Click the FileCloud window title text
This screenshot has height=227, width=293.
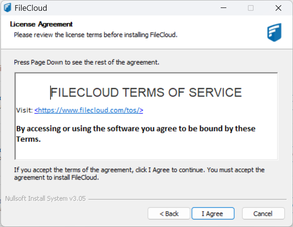tap(31, 8)
